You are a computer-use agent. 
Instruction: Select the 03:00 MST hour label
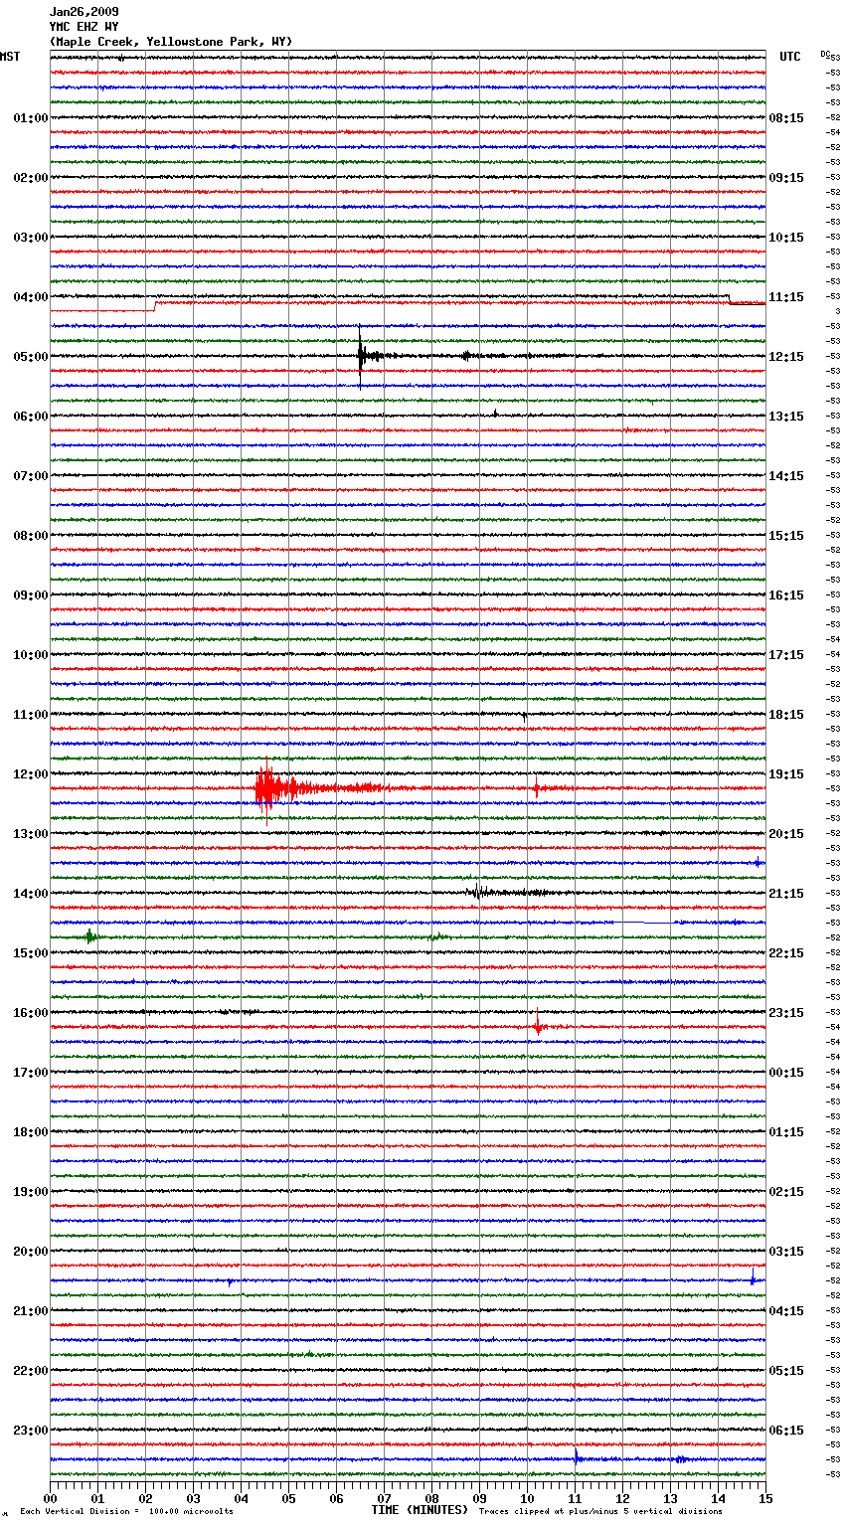[x=30, y=238]
